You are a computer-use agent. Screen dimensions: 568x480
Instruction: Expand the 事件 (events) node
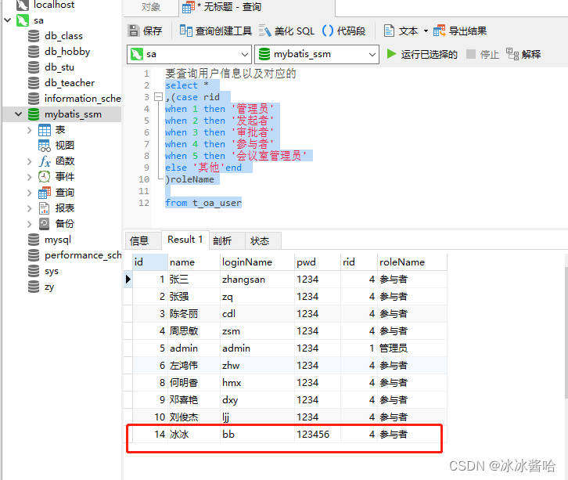[30, 177]
